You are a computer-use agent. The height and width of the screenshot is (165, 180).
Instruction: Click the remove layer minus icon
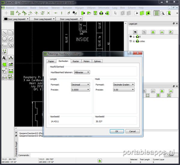point(162,32)
